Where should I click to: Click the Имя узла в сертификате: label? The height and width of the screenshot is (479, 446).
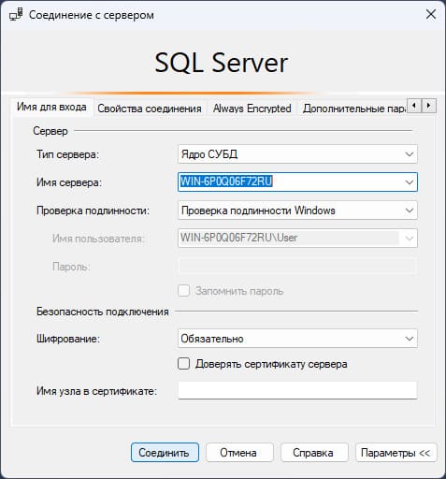pos(96,391)
